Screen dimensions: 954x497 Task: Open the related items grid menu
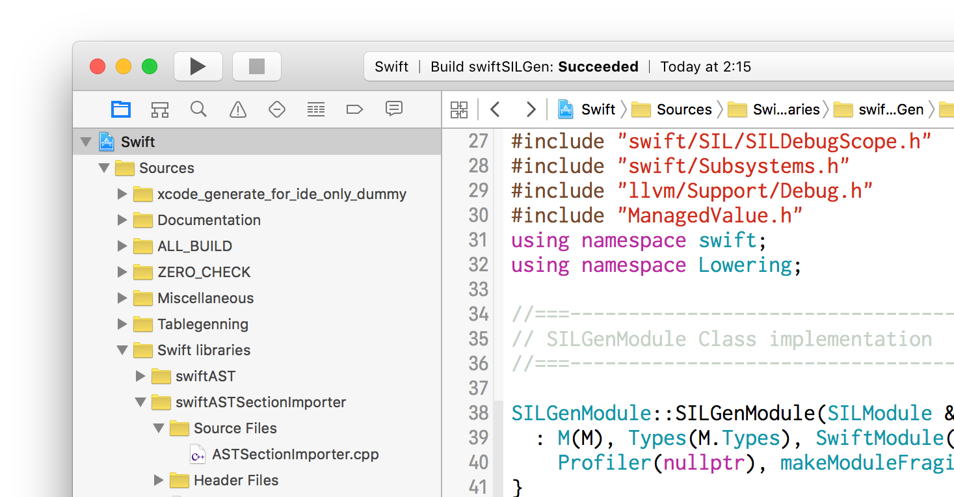(x=459, y=109)
